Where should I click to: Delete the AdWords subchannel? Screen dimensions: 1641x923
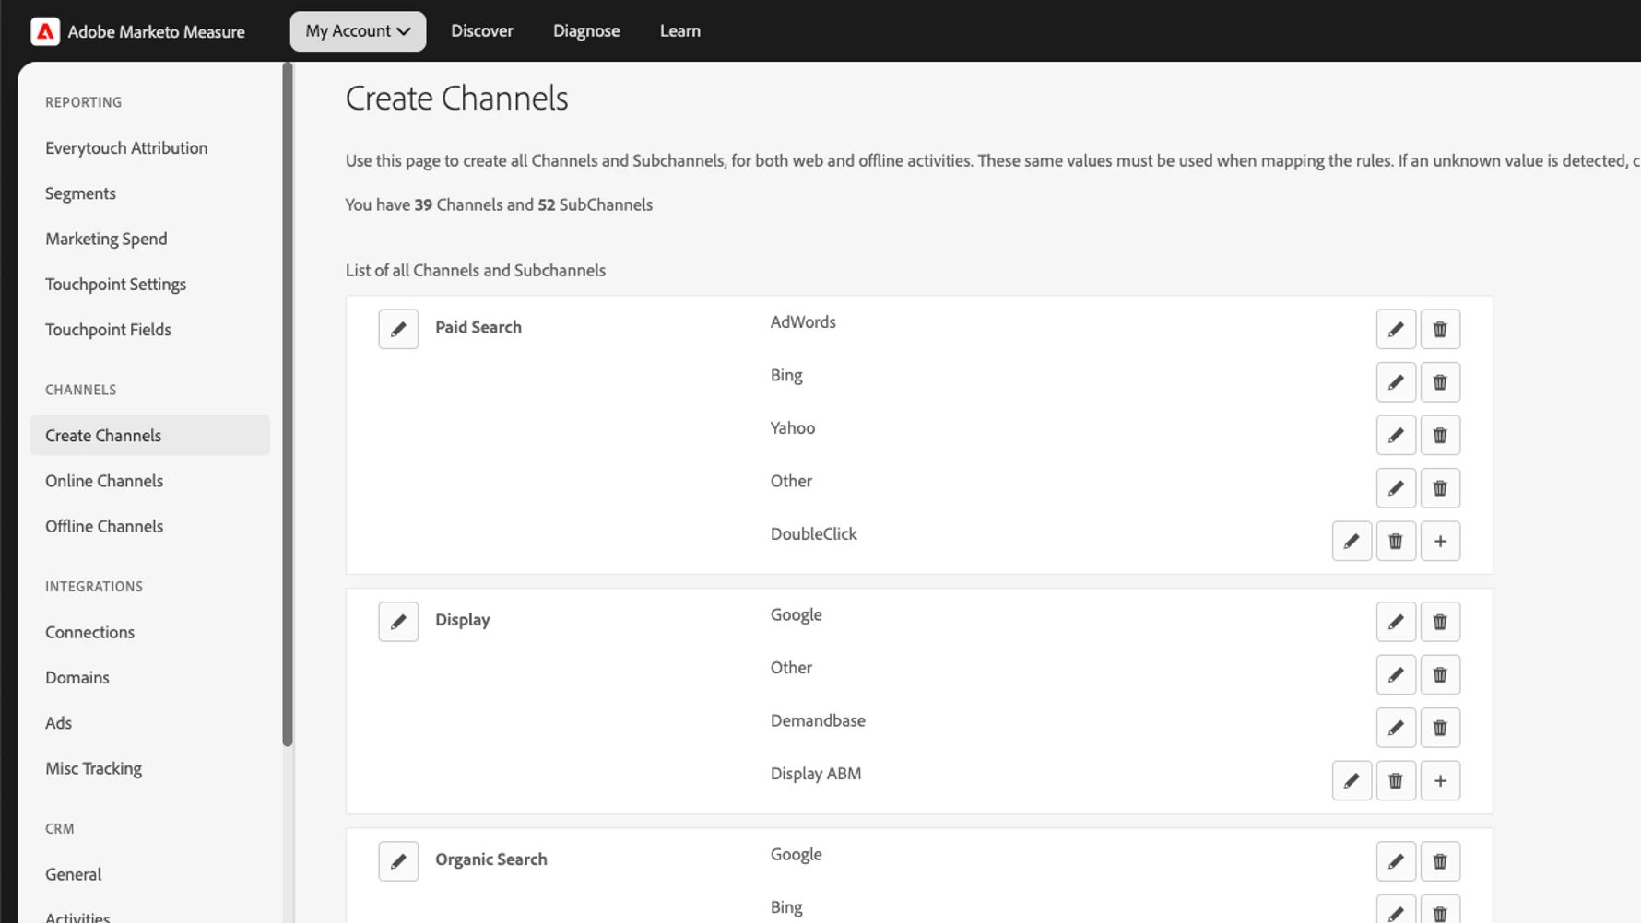[x=1440, y=329]
